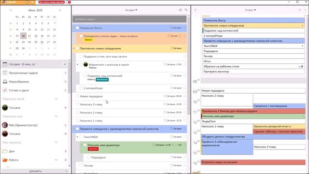Collapse Мои проекты section

tap(56, 143)
